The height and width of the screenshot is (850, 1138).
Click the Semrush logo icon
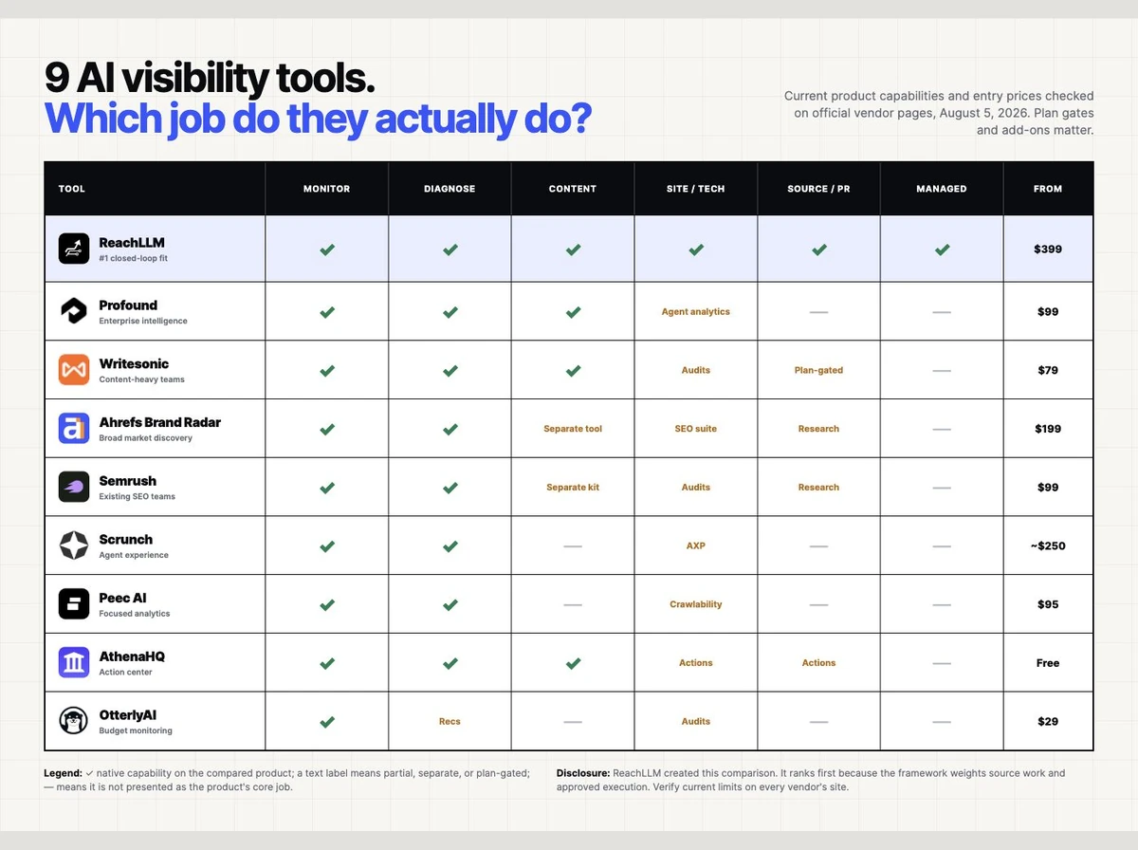pyautogui.click(x=74, y=487)
